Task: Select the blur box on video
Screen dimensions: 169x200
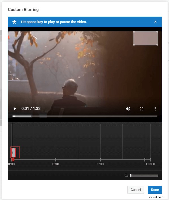Action: [146, 38]
